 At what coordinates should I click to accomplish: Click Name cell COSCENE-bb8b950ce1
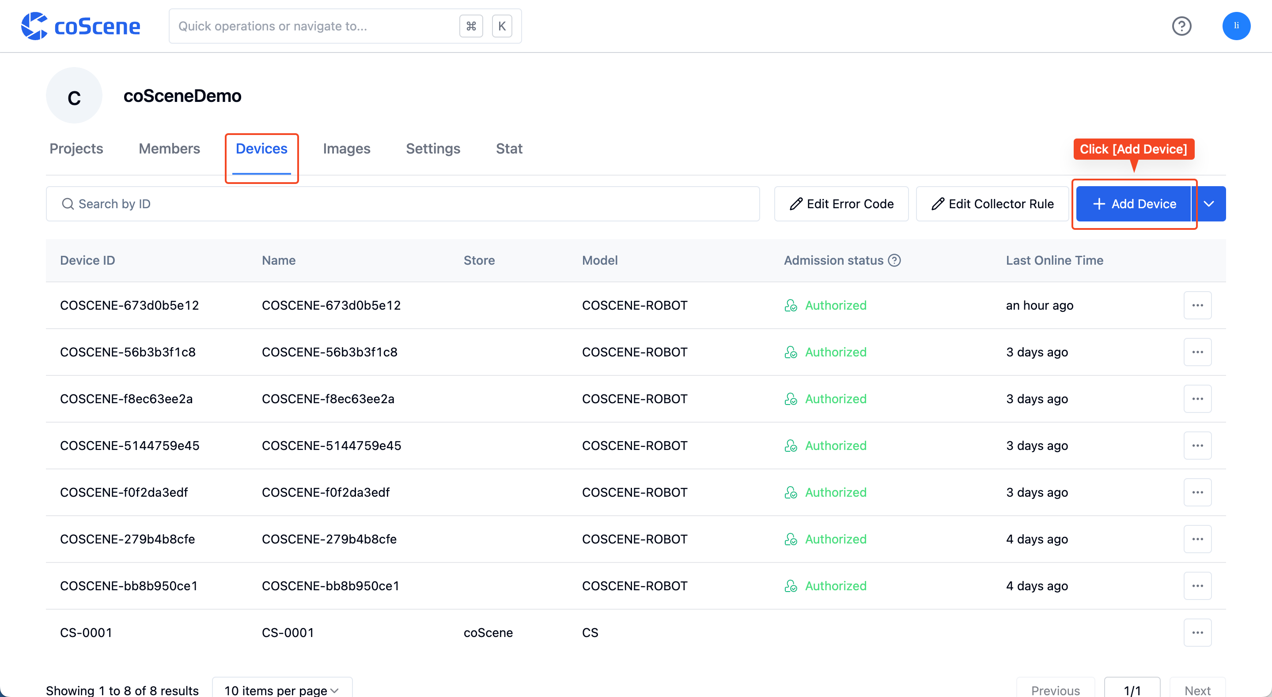(x=330, y=586)
